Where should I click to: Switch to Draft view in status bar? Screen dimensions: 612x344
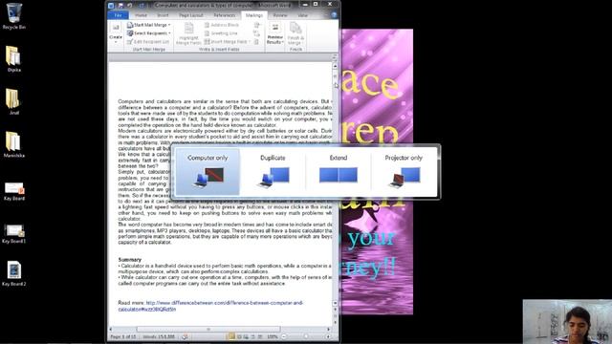tap(259, 336)
